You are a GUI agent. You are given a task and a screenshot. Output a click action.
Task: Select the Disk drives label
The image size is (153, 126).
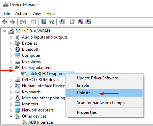tap(31, 61)
